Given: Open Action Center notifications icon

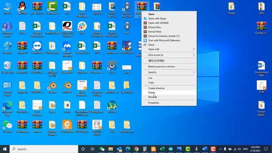Looking at the screenshot, I should 266,149.
